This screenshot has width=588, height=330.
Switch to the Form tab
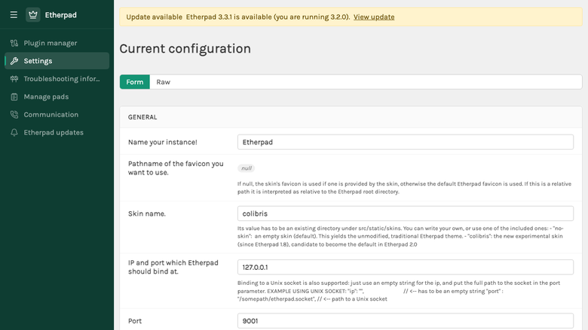(135, 82)
